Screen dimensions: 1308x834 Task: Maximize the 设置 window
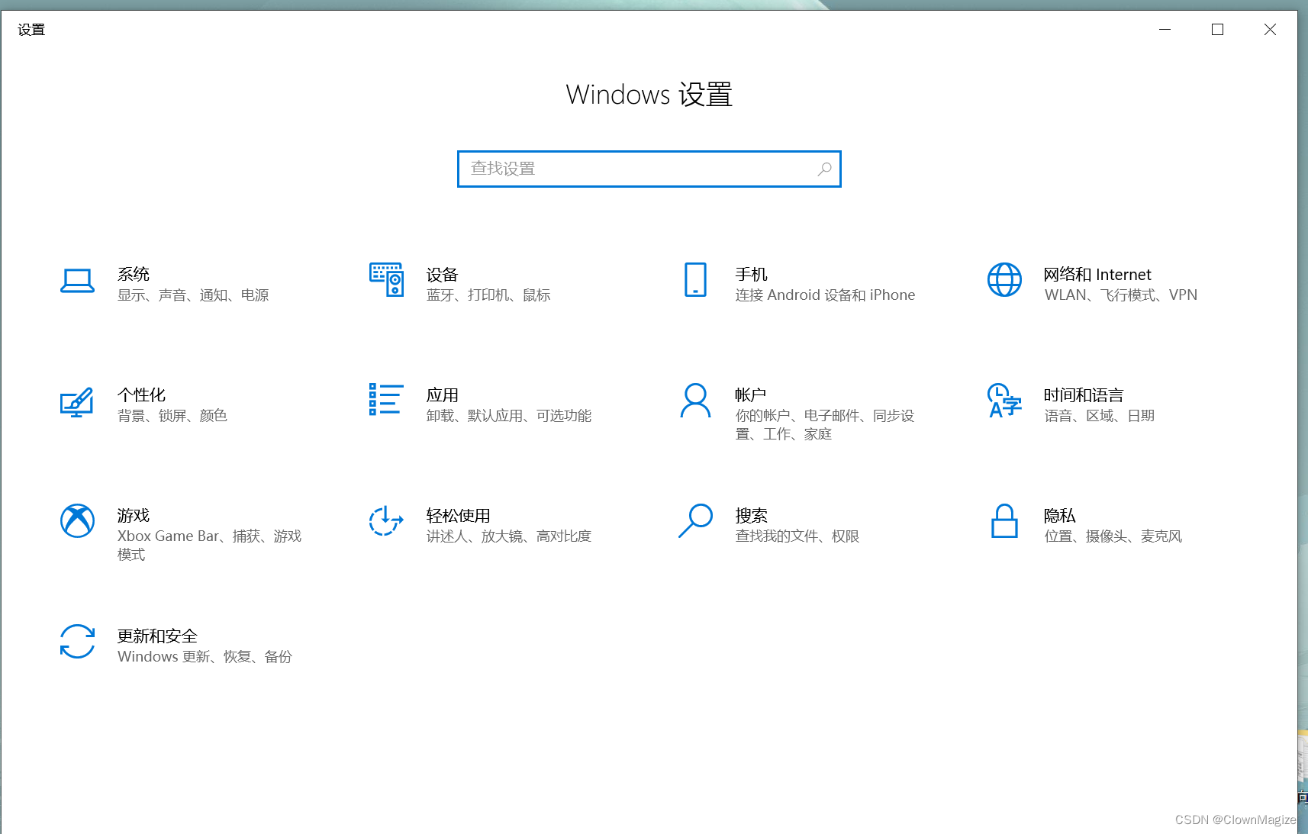pos(1217,29)
